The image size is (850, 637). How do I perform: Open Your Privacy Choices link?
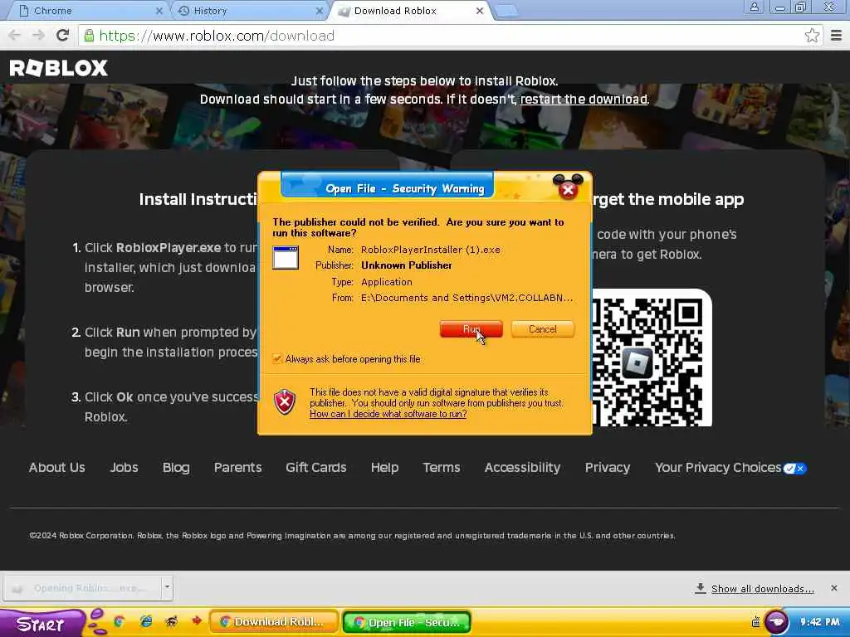pos(718,468)
